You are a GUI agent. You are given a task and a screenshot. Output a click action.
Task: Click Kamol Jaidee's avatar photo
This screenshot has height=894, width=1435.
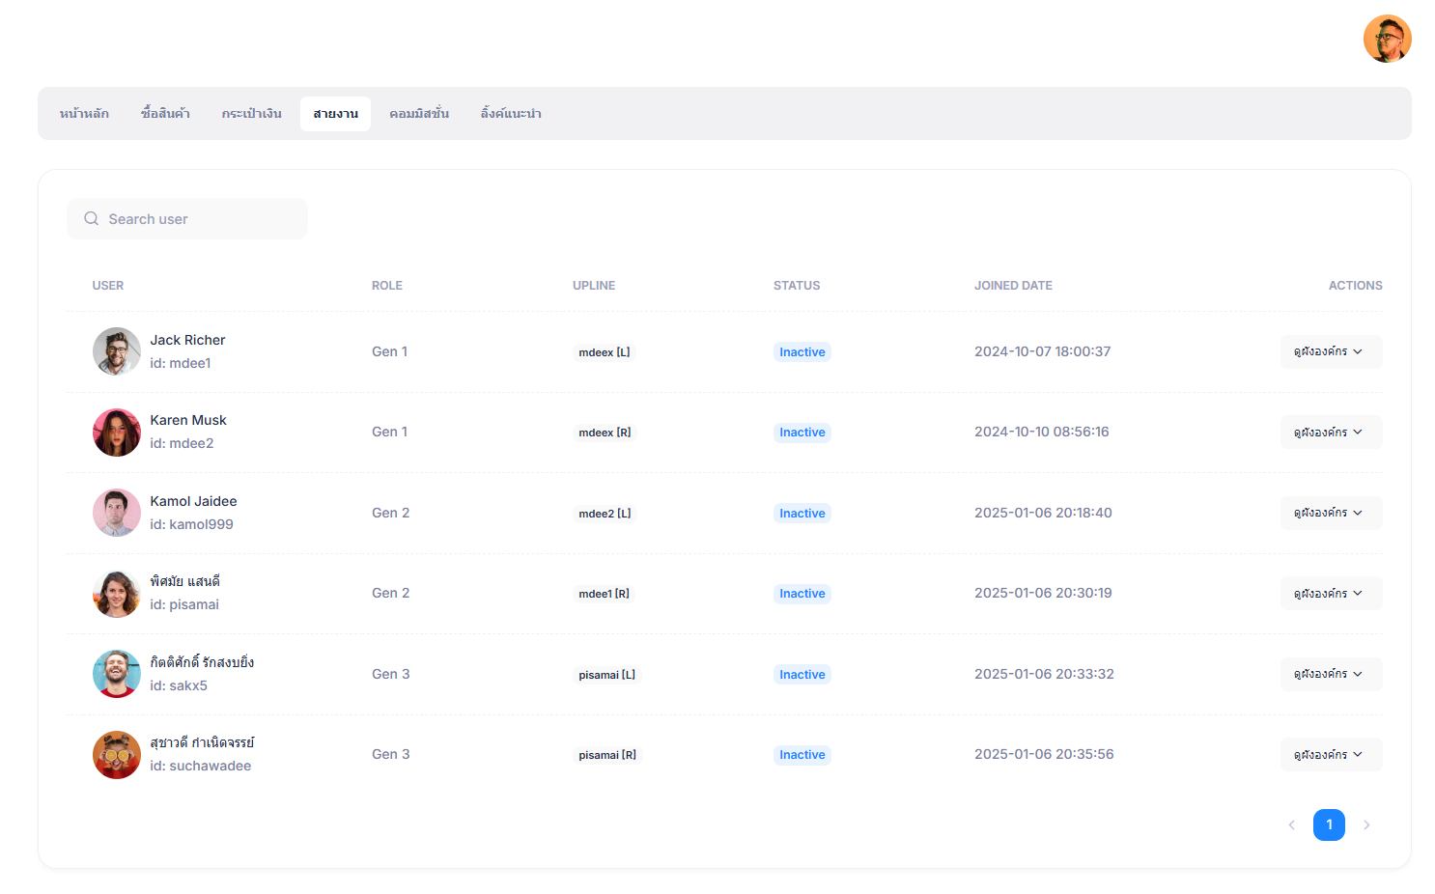coord(117,513)
